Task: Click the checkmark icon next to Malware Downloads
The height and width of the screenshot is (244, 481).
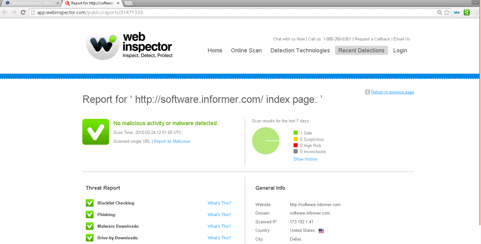Action: click(90, 226)
